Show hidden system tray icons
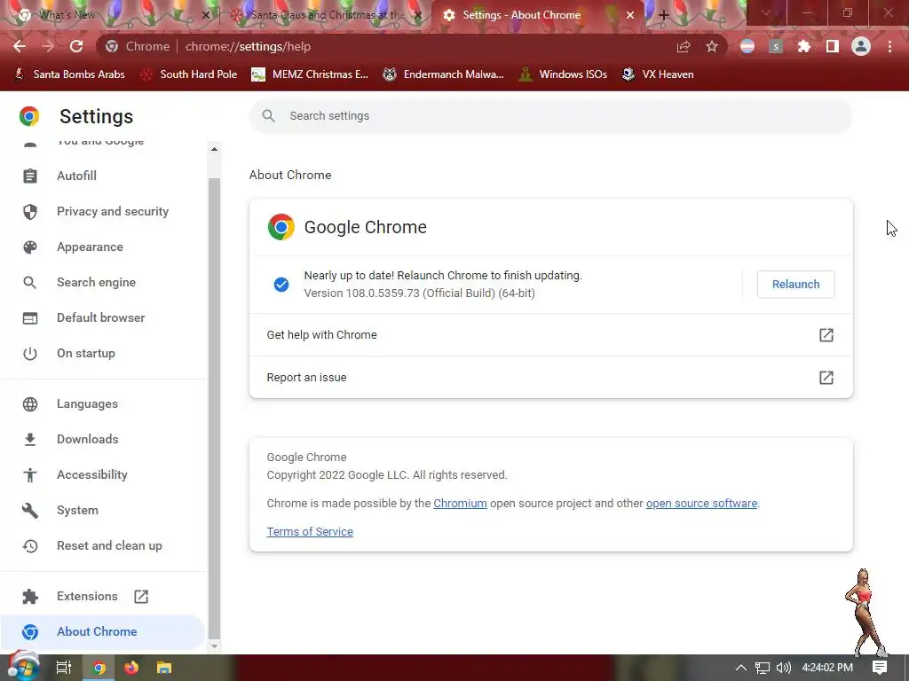 tap(741, 668)
